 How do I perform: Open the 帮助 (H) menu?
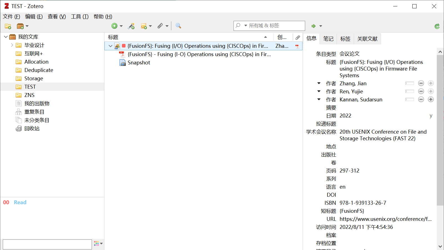click(x=103, y=17)
